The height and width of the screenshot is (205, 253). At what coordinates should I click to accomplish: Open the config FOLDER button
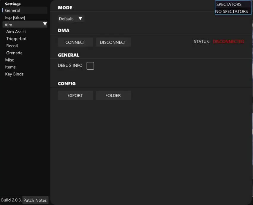(113, 96)
